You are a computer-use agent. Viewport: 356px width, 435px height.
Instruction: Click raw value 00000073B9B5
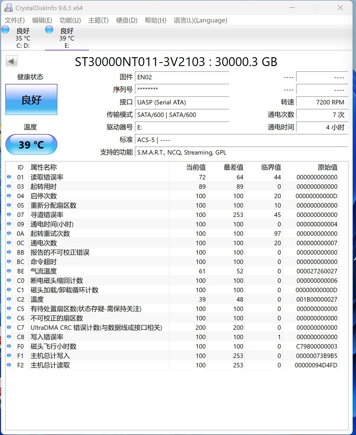[x=317, y=356]
